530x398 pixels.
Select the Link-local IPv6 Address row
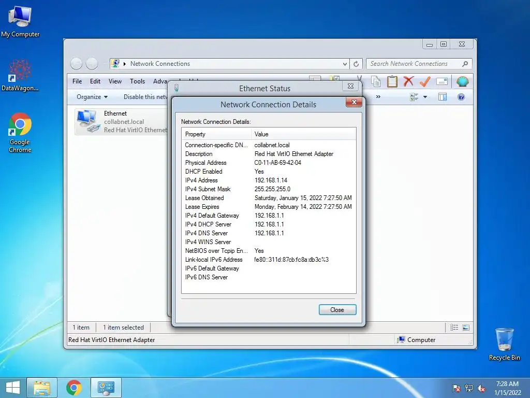pos(269,260)
